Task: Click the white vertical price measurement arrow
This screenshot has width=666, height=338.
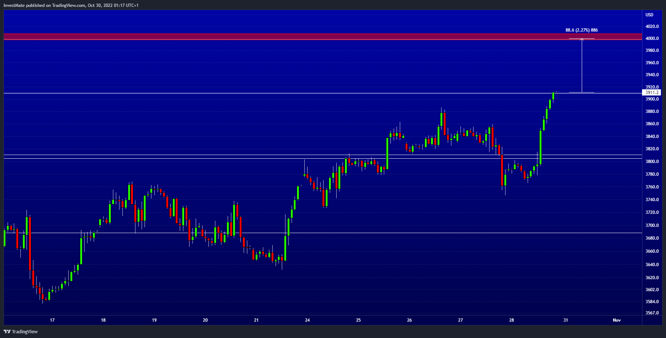Action: pyautogui.click(x=582, y=65)
